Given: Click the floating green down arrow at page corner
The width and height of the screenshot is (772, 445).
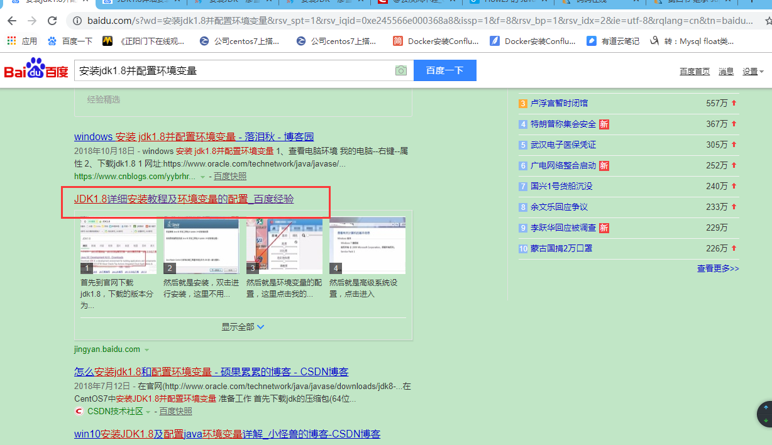Looking at the screenshot, I should tap(766, 420).
